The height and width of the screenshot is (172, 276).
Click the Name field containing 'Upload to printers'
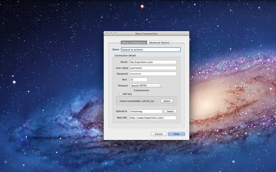pyautogui.click(x=151, y=50)
